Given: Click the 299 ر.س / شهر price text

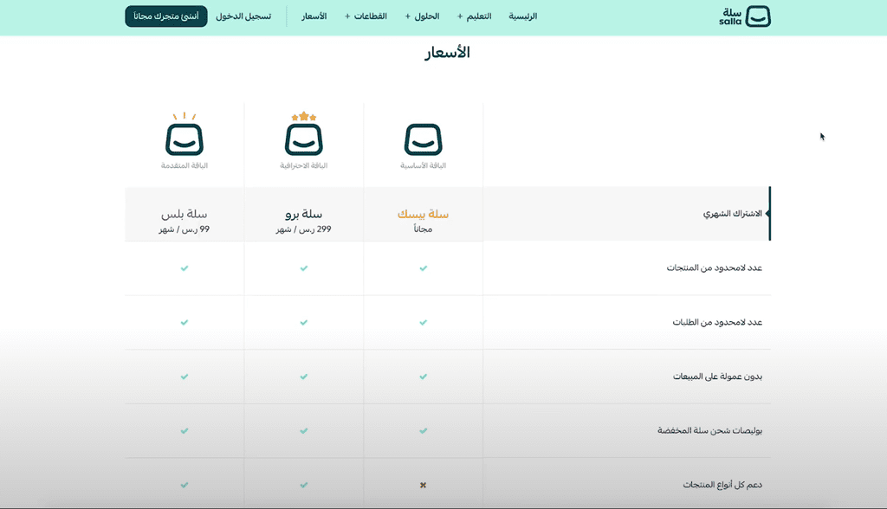Looking at the screenshot, I should [304, 229].
